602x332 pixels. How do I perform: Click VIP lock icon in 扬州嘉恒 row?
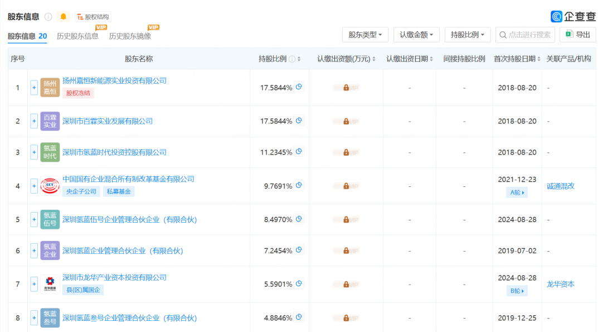click(x=346, y=88)
